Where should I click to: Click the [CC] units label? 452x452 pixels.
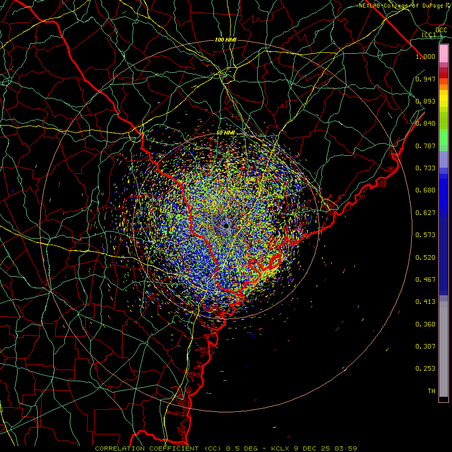pos(429,35)
